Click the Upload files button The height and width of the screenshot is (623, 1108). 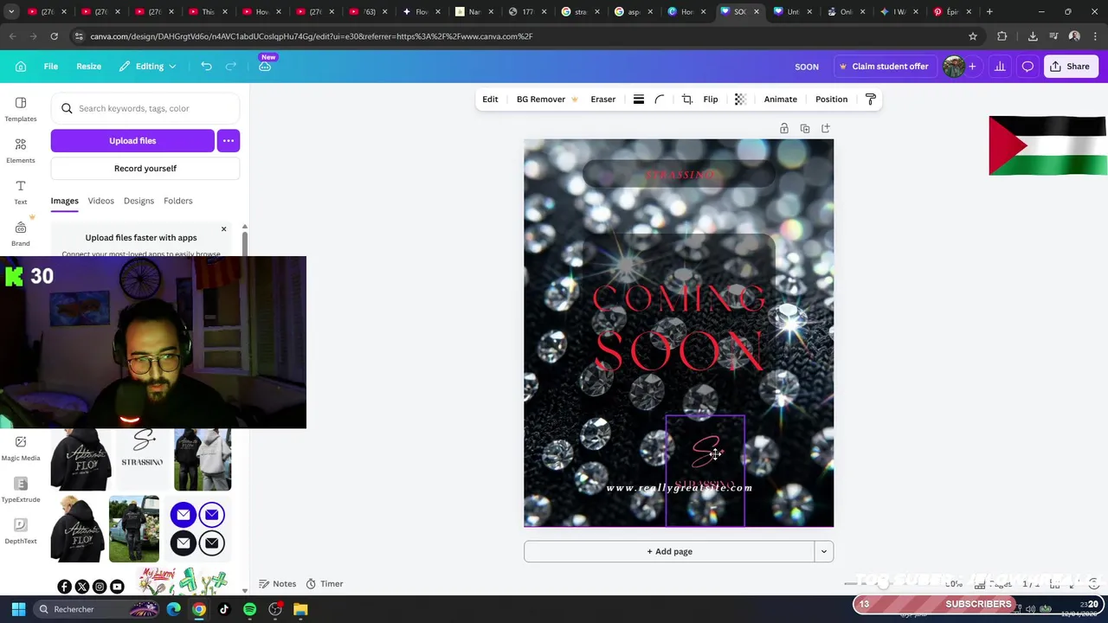click(132, 140)
